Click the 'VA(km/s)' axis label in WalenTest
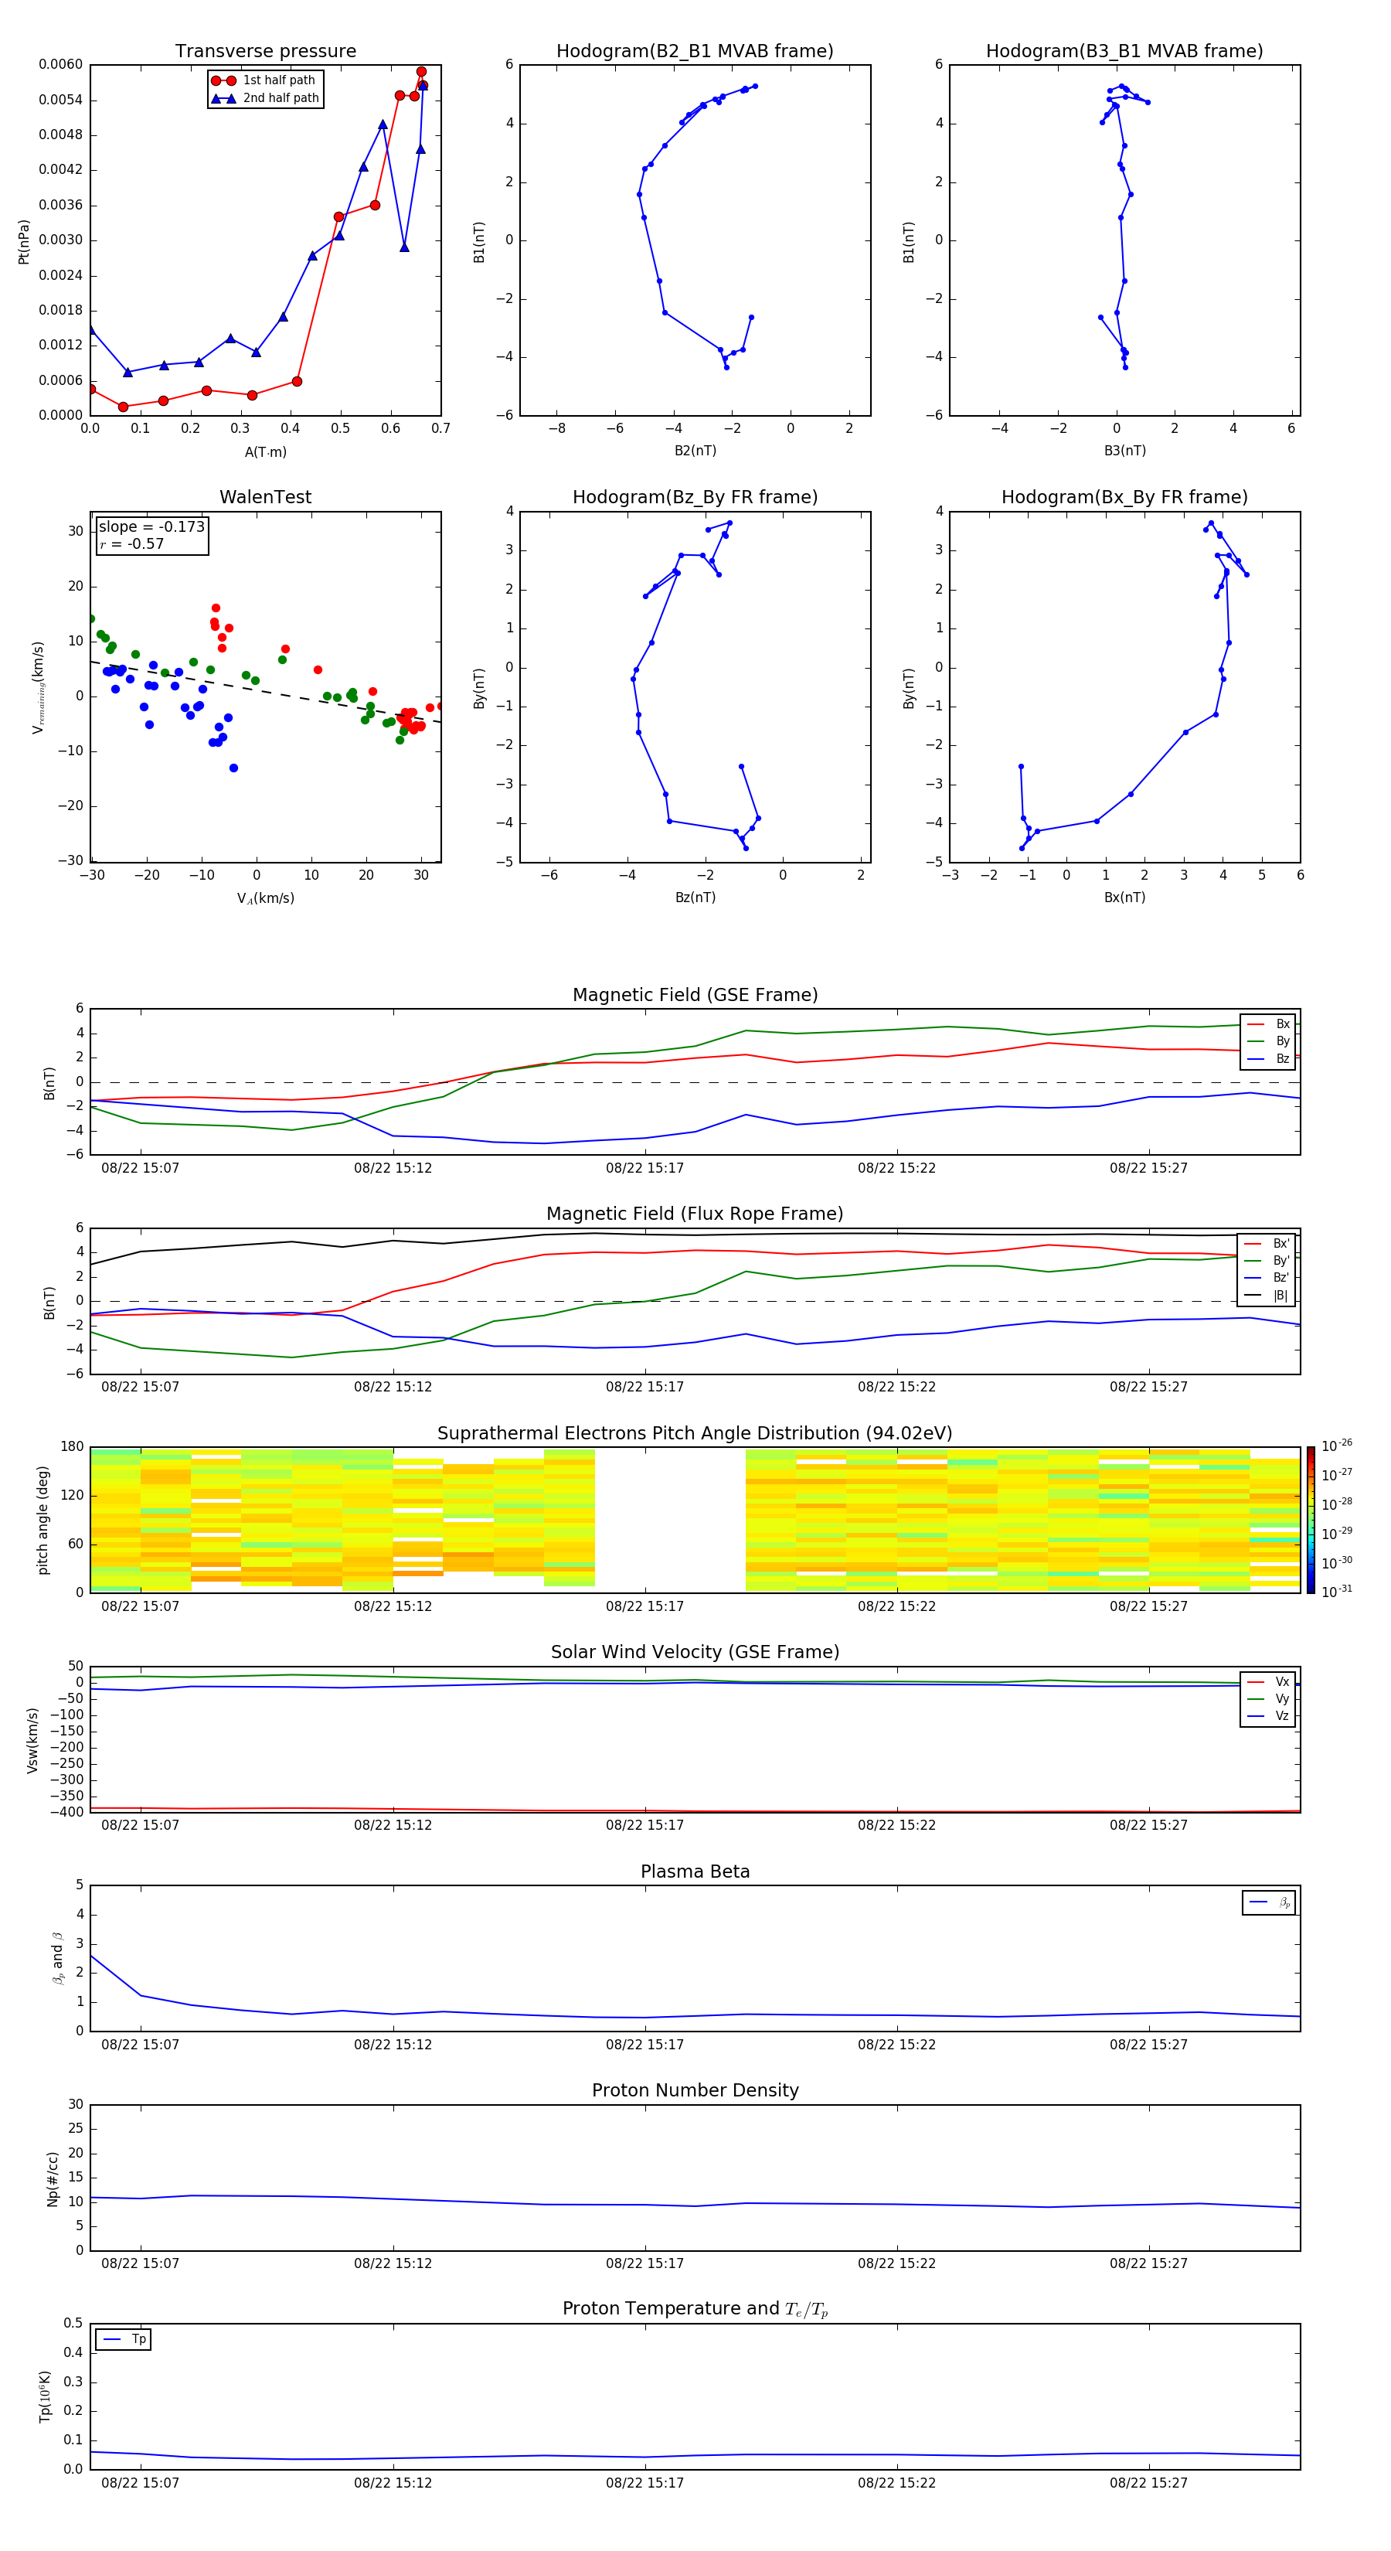This screenshot has height=2551, width=1391. pyautogui.click(x=265, y=898)
